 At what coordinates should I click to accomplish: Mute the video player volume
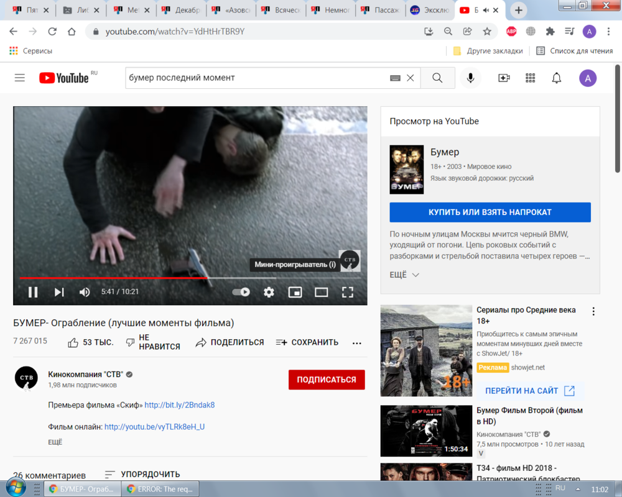pos(85,292)
